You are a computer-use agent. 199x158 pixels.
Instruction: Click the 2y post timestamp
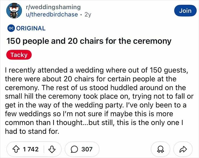(x=88, y=14)
